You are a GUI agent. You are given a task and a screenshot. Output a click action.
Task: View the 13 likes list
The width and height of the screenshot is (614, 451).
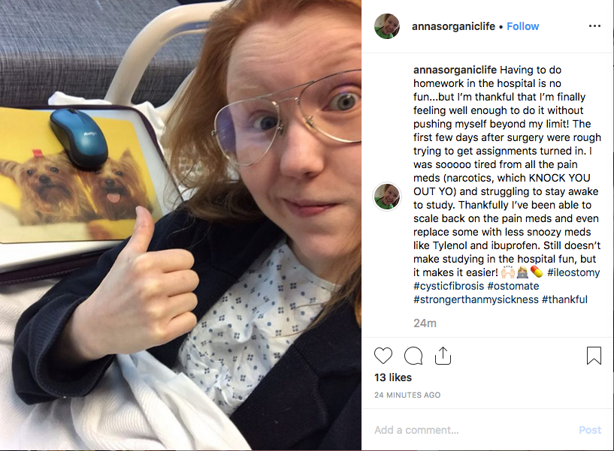click(393, 377)
